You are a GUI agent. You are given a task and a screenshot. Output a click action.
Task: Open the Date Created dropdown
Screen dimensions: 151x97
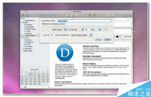point(59,30)
